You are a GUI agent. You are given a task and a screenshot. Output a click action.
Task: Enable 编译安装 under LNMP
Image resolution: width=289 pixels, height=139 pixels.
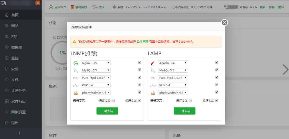coord(113,100)
